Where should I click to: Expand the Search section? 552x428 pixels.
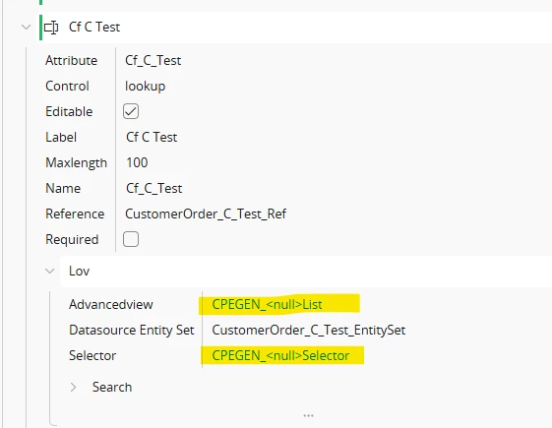73,388
